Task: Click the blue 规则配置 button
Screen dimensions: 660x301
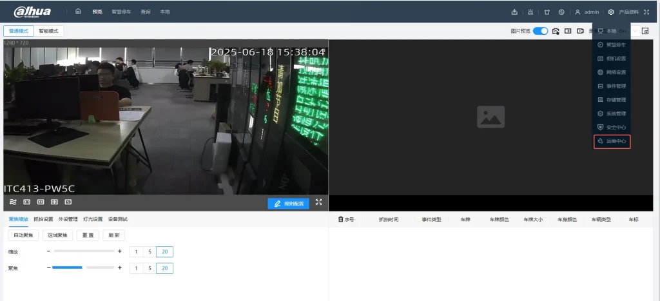Action: tap(289, 203)
